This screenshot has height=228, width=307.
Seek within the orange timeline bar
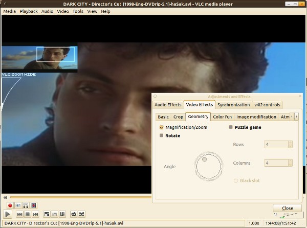(x=81, y=197)
